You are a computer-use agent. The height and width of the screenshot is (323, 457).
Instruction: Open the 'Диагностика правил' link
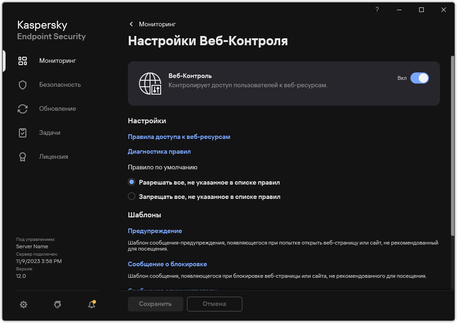tap(159, 151)
